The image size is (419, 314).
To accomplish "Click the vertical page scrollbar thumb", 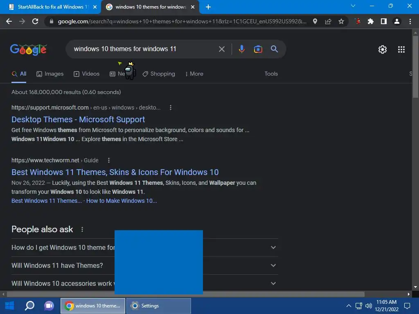I will point(415,67).
